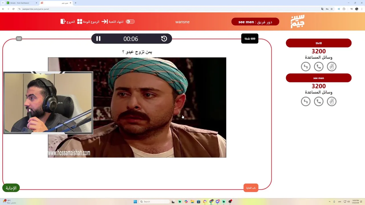Click see men team's 3200 score
365x205 pixels.
click(319, 86)
